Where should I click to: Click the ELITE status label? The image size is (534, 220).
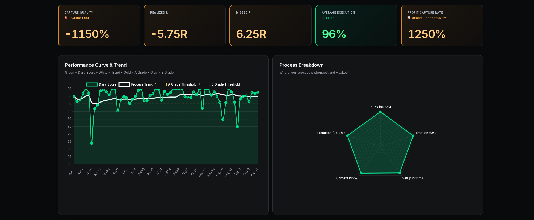[330, 18]
